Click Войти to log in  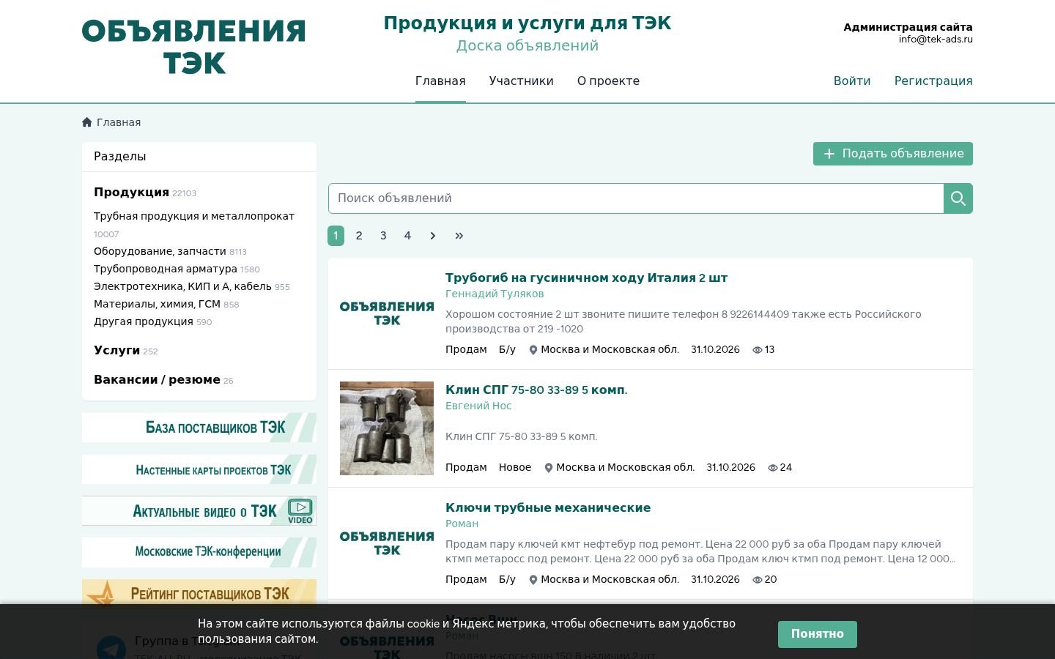(852, 81)
